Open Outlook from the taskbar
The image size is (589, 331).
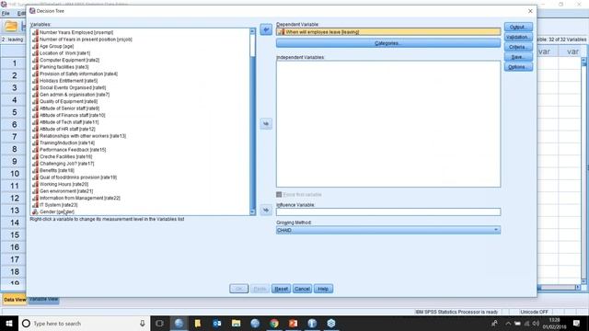[x=217, y=324]
